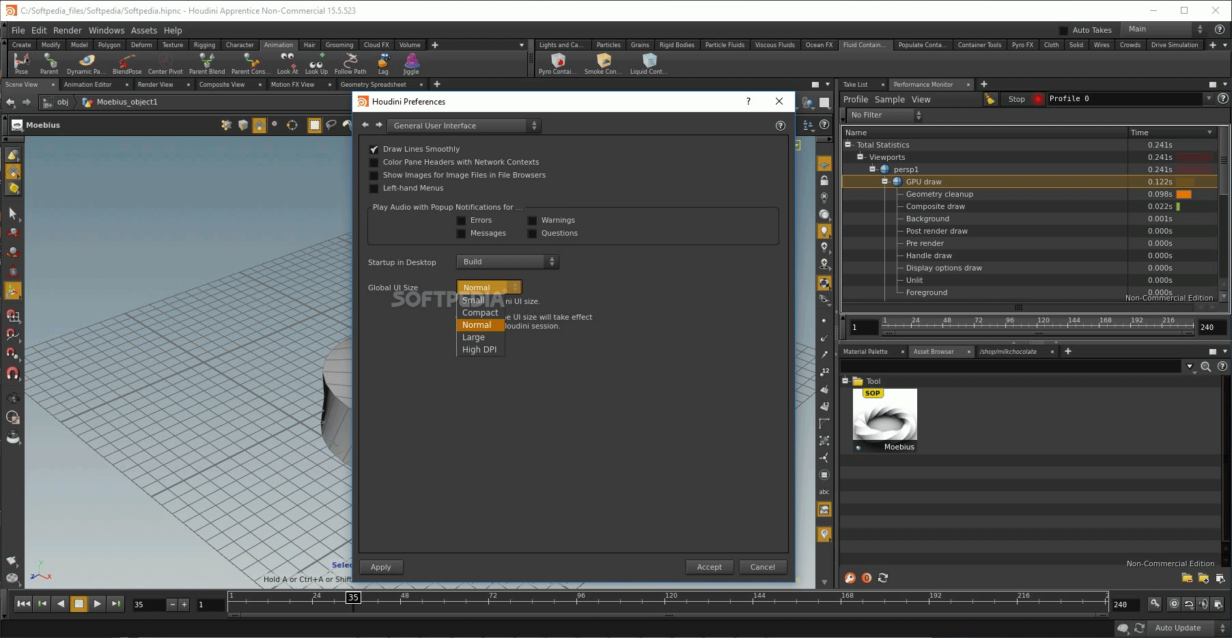
Task: Click the play backward button
Action: pyautogui.click(x=61, y=604)
